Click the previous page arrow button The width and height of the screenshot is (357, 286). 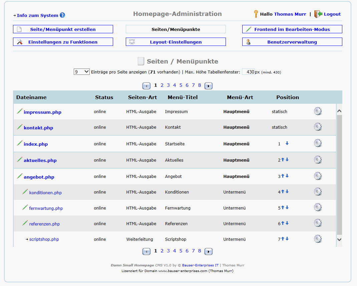pos(146,85)
